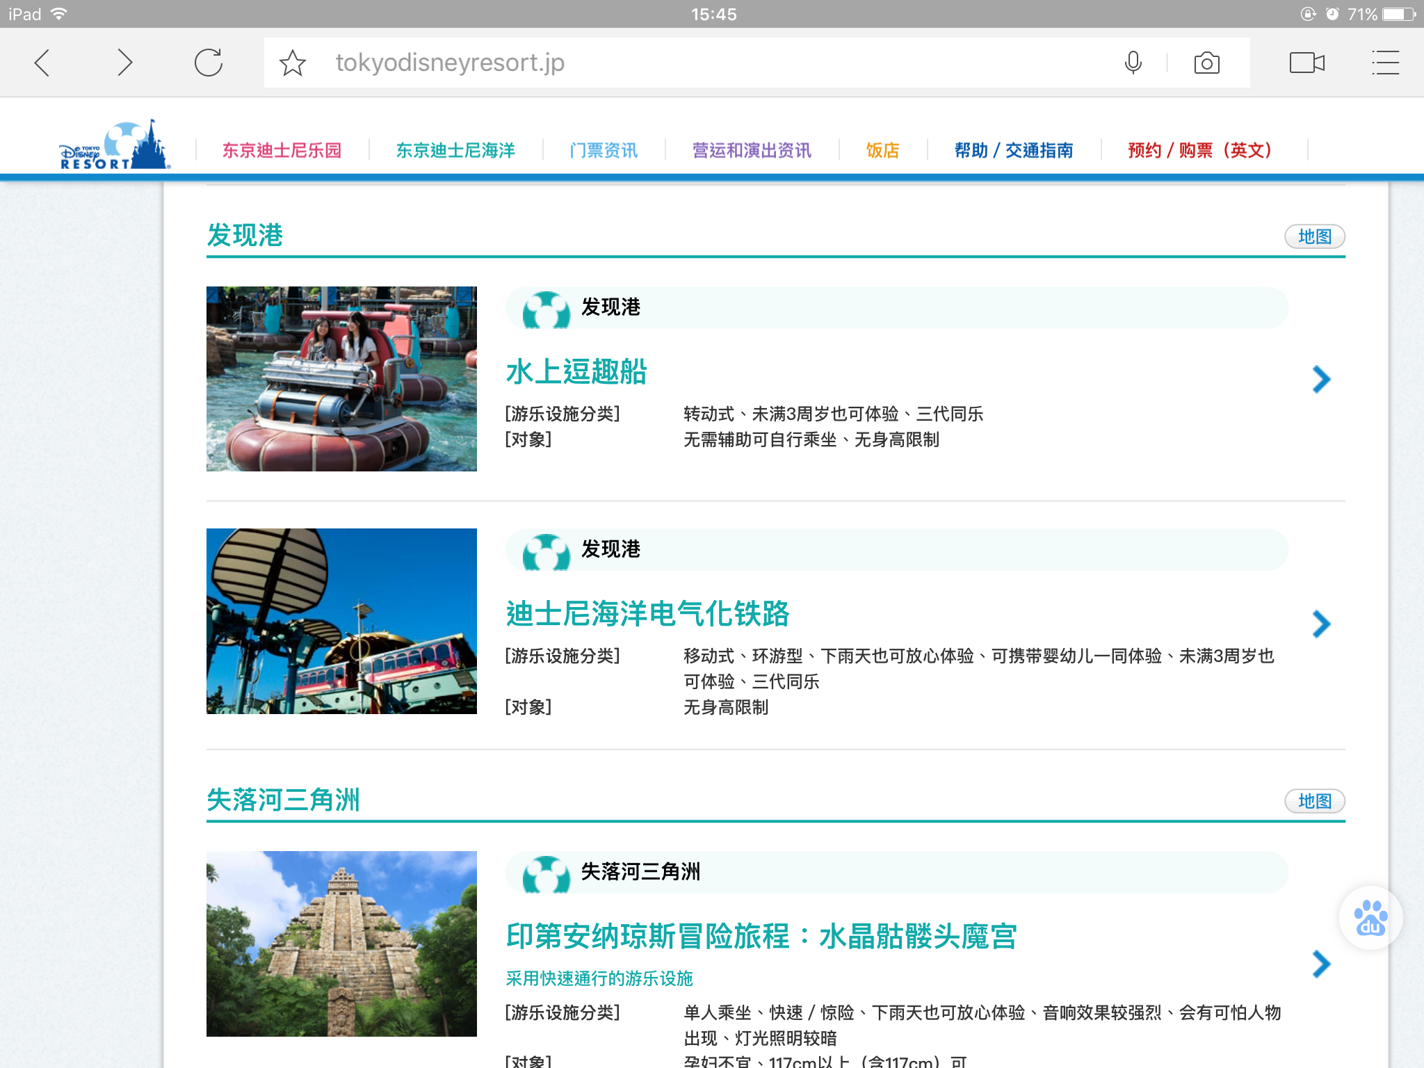
Task: Click the 失落河三角洲 section heading
Action: click(x=283, y=800)
